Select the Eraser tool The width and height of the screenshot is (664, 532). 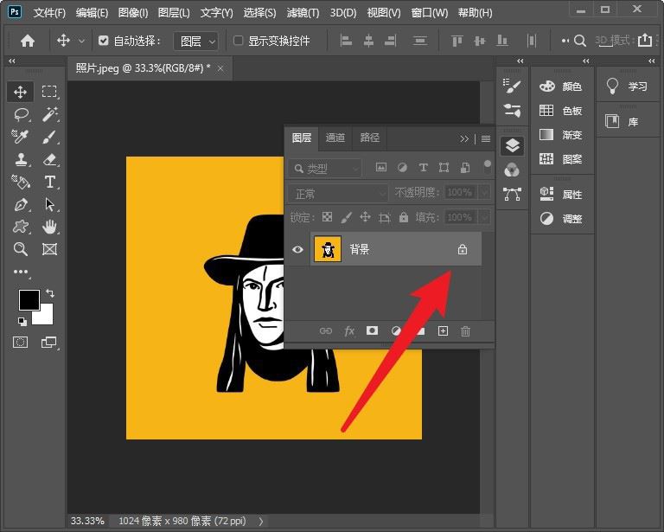click(49, 160)
